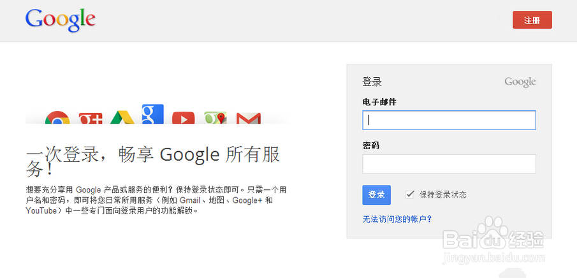Image resolution: width=577 pixels, height=278 pixels.
Task: Click the 一次登录，畅享 Google 所有服务 headline
Action: coord(154,162)
